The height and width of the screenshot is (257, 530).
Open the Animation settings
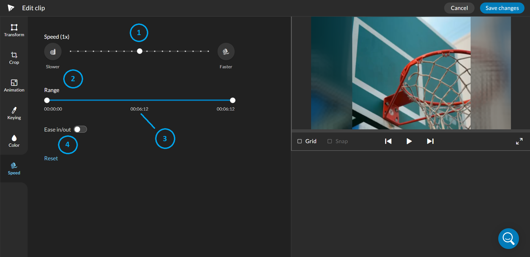(14, 86)
